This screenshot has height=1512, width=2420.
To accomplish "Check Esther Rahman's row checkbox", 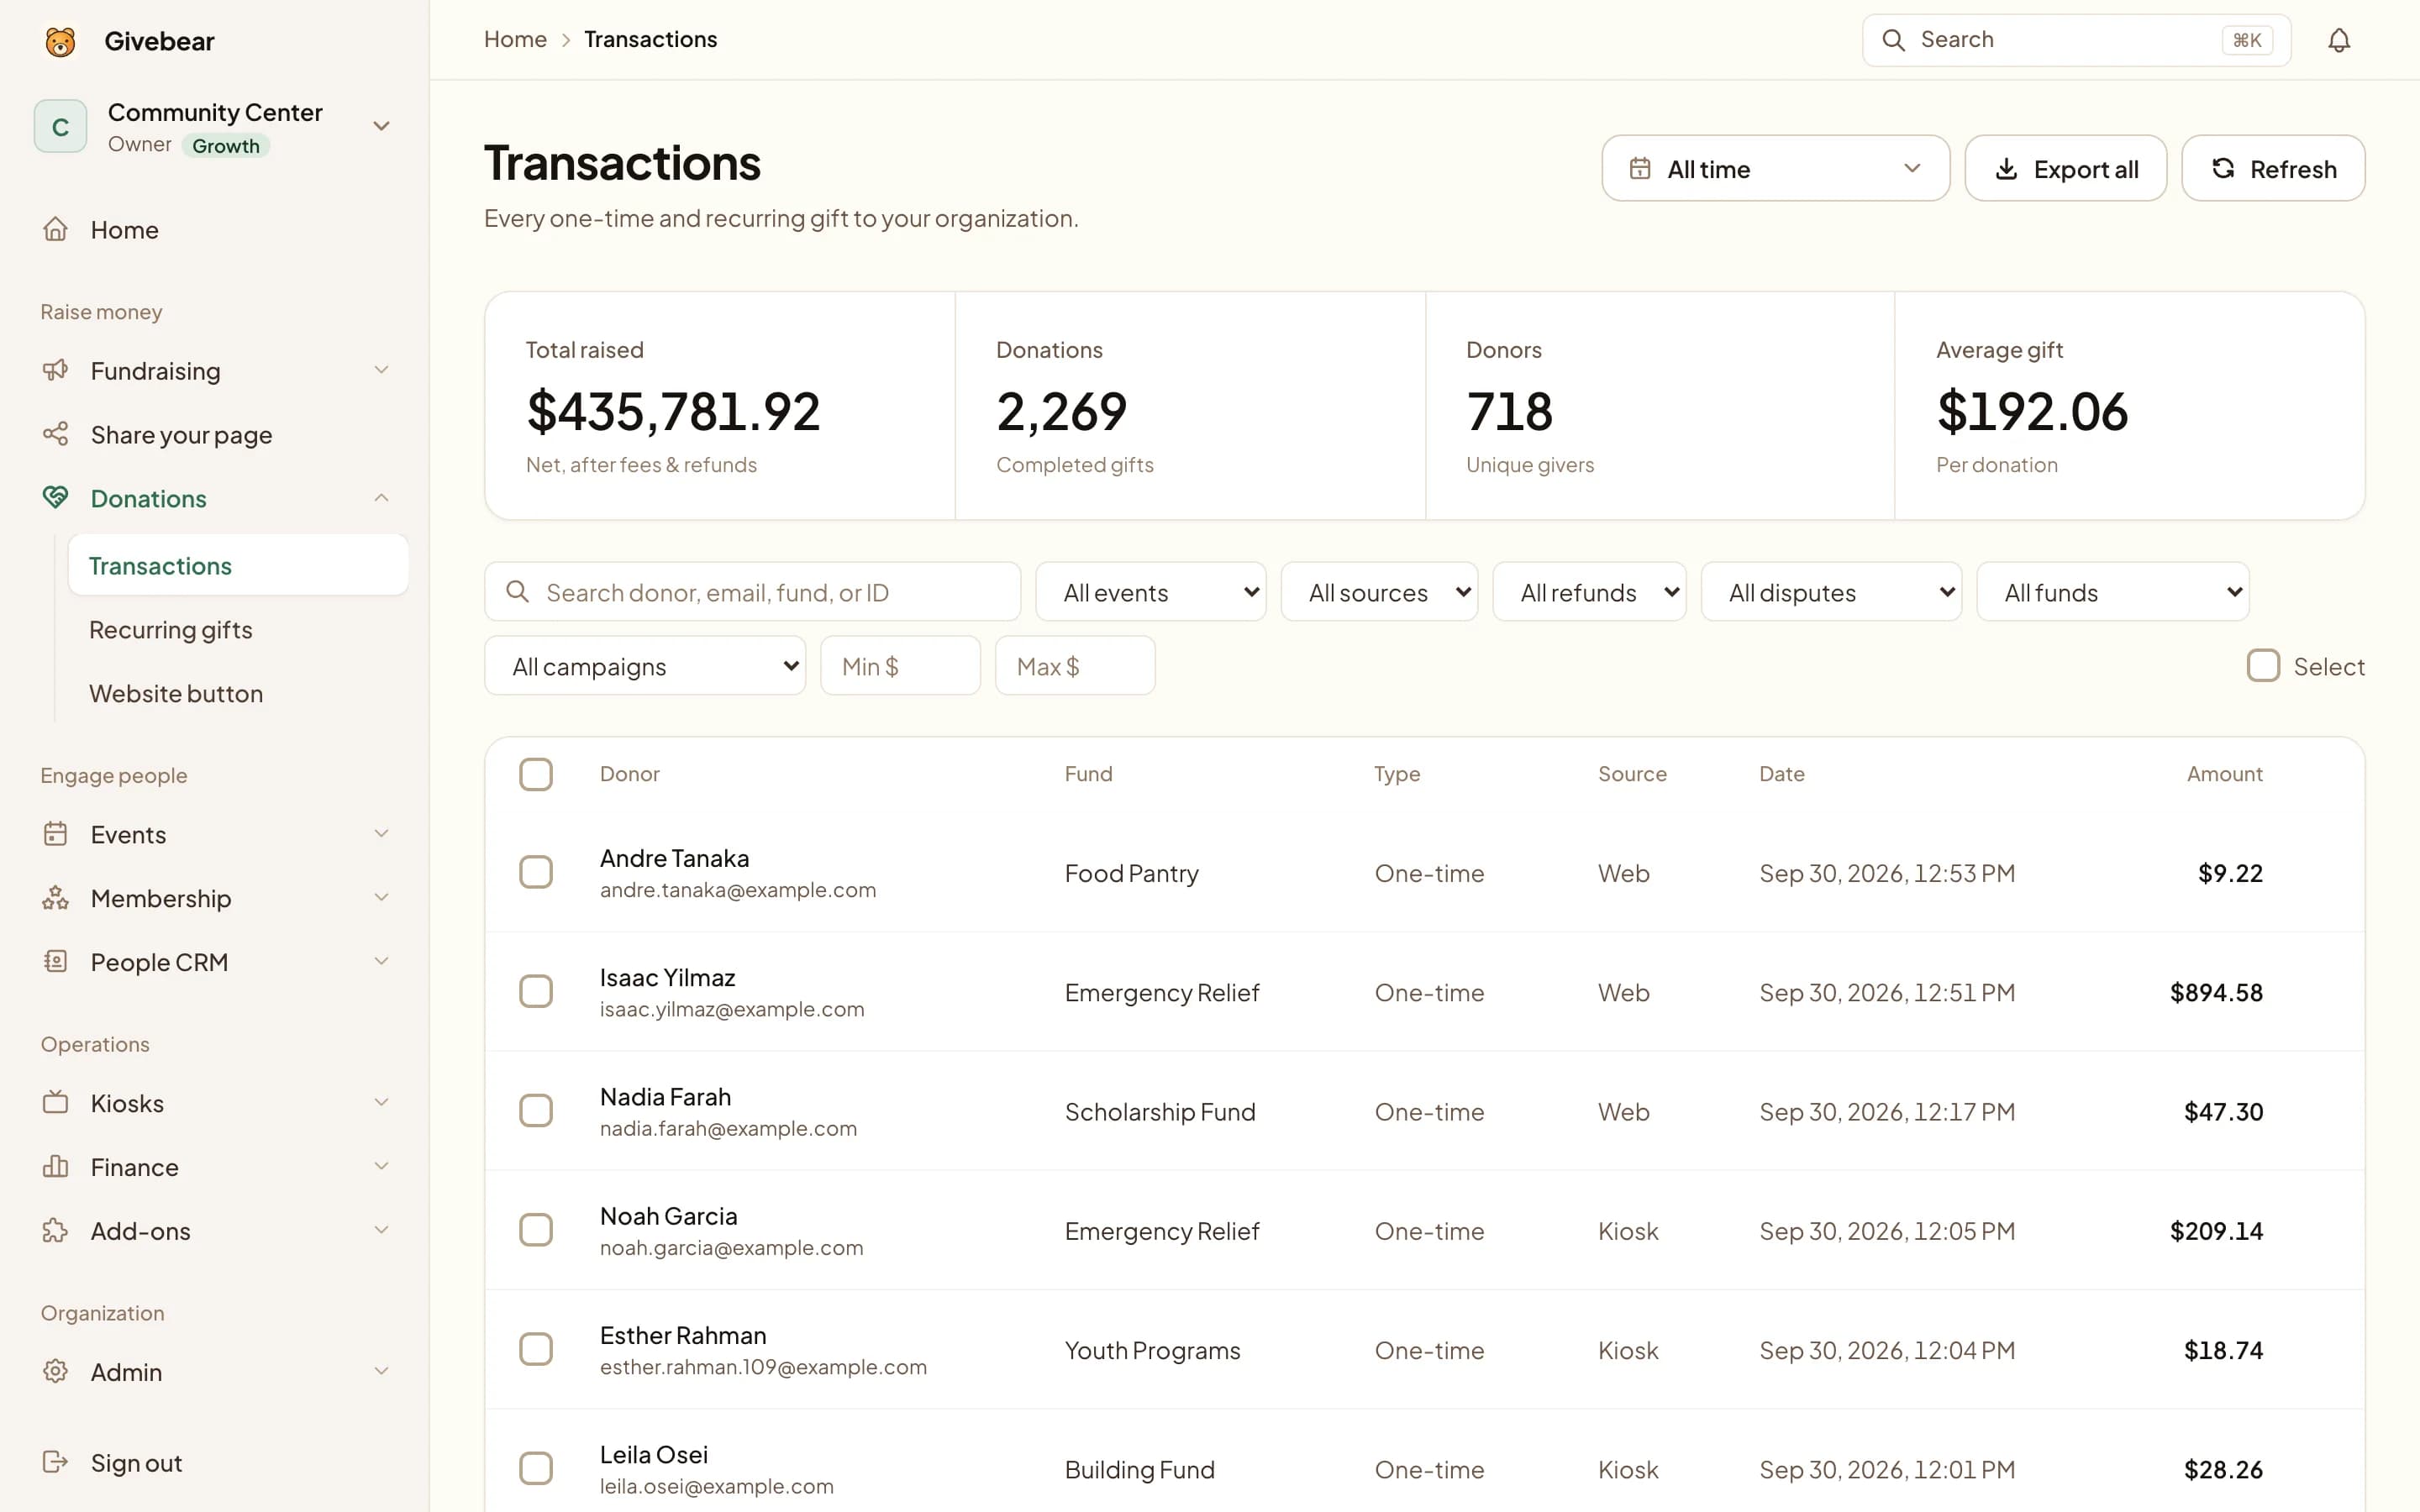I will (536, 1349).
